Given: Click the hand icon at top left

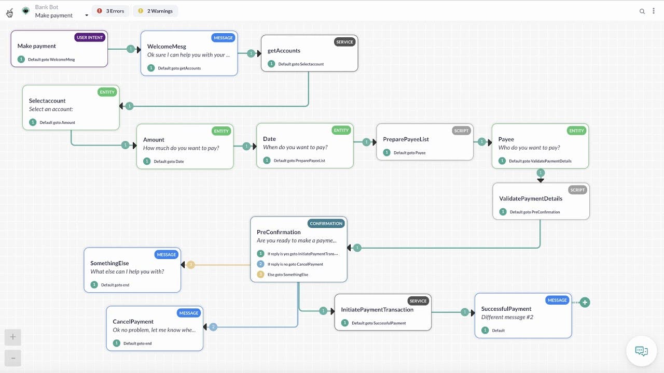Looking at the screenshot, I should tap(9, 12).
